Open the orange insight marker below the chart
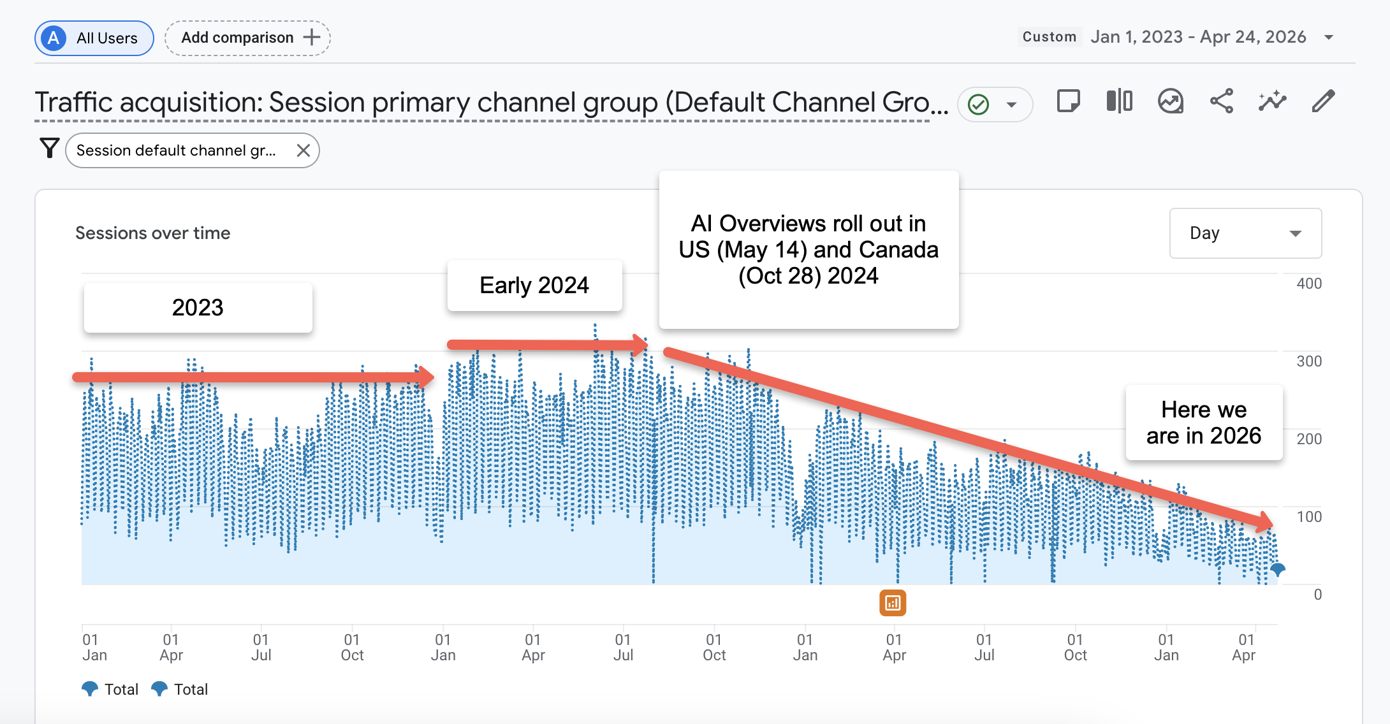The width and height of the screenshot is (1390, 724). tap(894, 602)
